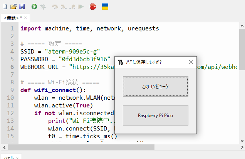245x159 pixels.
Task: Close the <無題> tab with its x
Action: point(25,18)
